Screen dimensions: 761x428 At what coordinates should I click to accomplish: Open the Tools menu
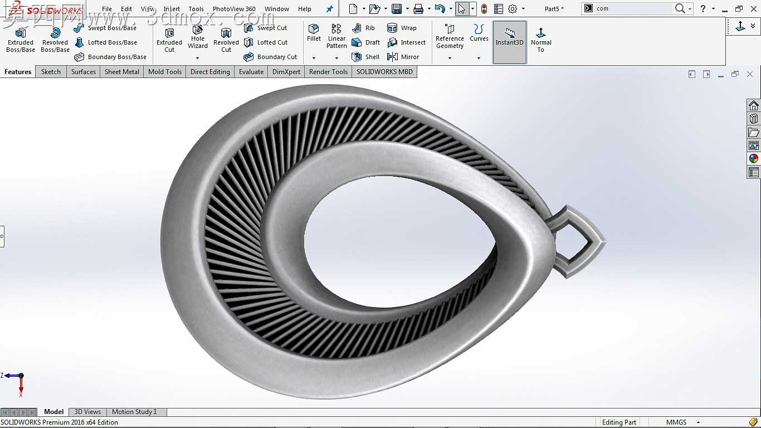point(196,9)
